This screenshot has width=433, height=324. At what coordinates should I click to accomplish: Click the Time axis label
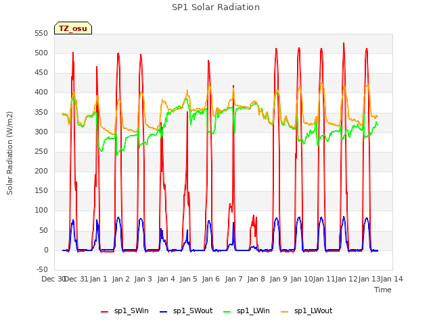pyautogui.click(x=383, y=290)
